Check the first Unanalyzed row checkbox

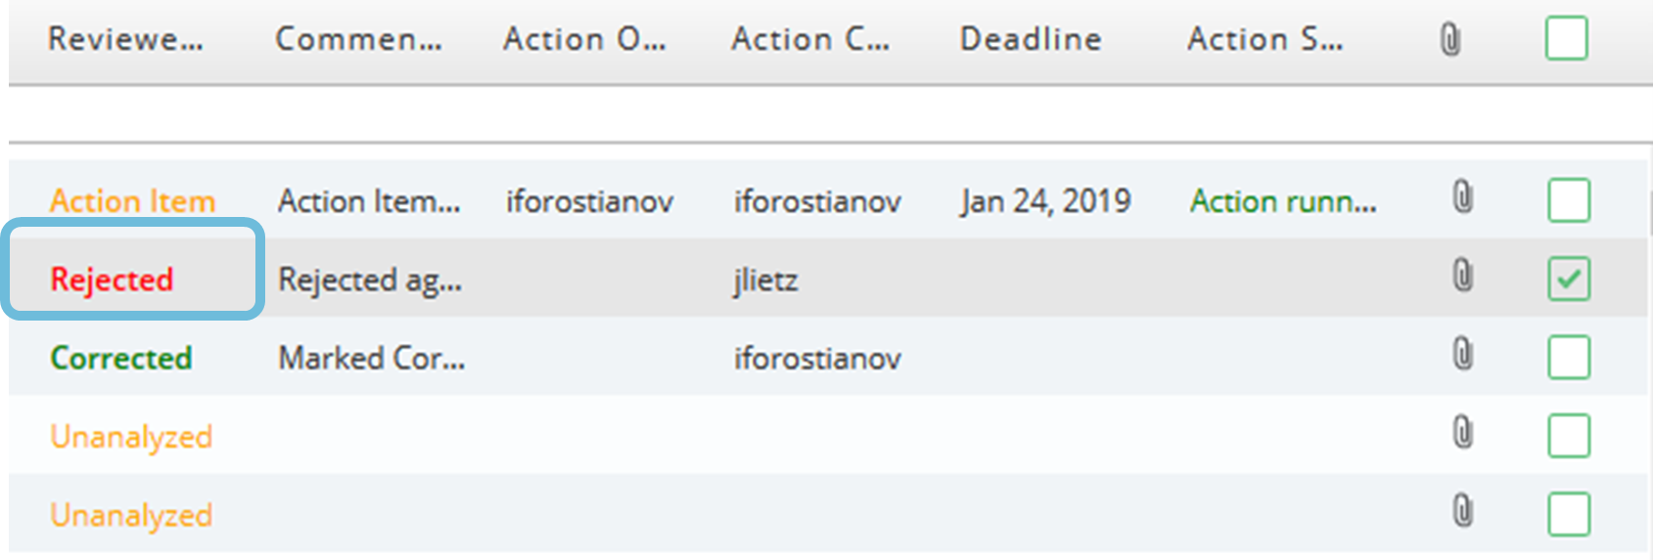pos(1569,436)
